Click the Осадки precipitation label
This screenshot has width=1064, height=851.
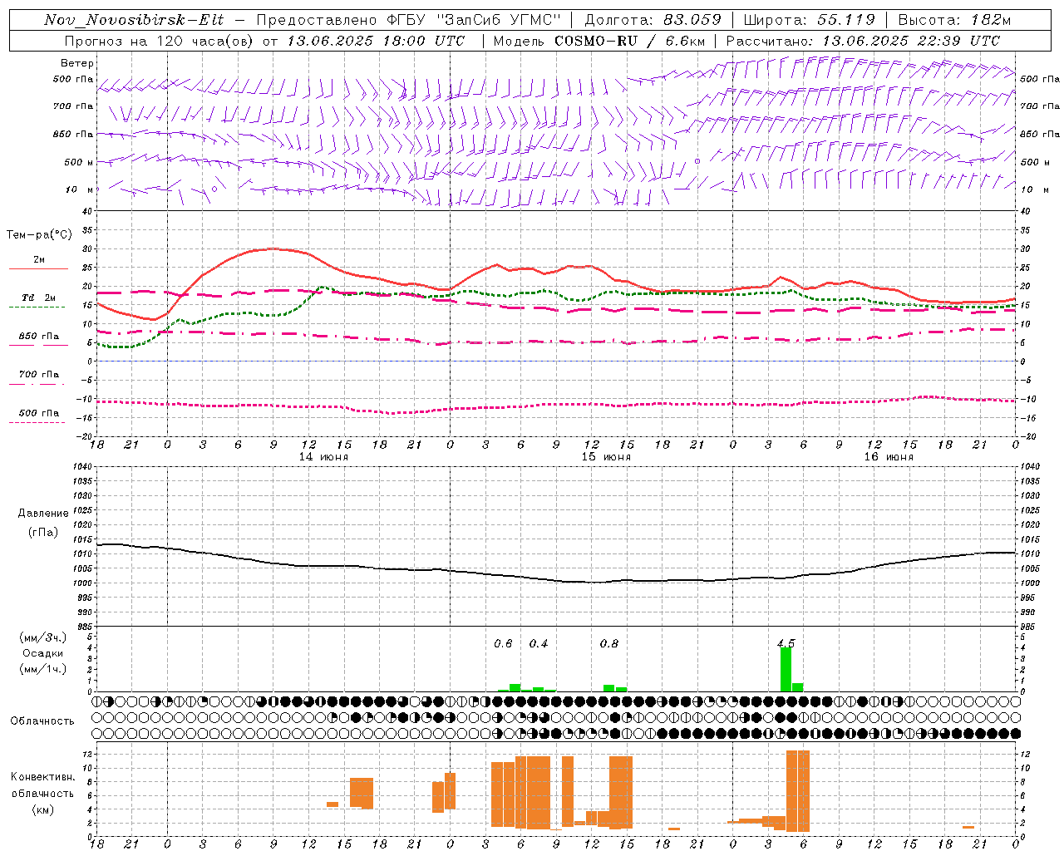(43, 653)
